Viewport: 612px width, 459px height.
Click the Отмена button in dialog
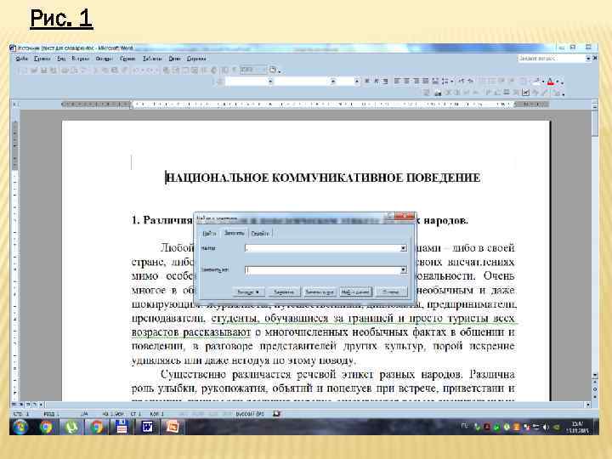click(390, 292)
